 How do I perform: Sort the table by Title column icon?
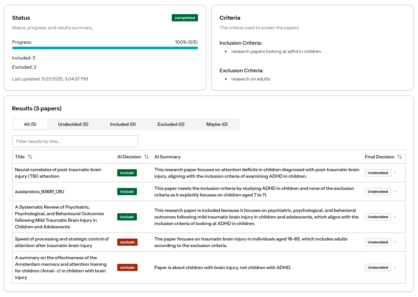(30, 157)
